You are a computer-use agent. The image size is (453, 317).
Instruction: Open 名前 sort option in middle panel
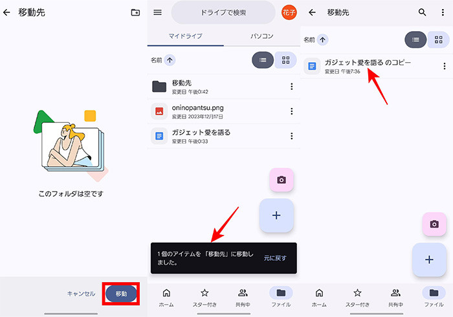tap(157, 60)
